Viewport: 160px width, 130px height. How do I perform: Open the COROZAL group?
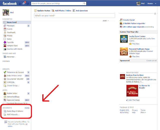(x=11, y=82)
